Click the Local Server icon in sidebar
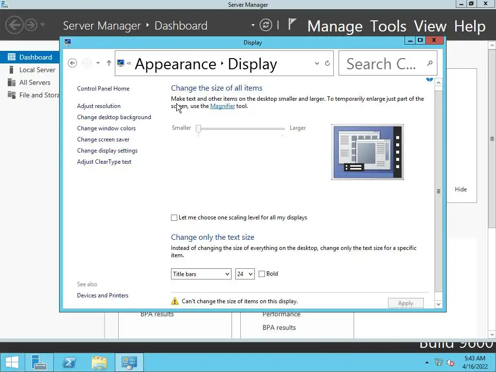Image resolution: width=496 pixels, height=372 pixels. click(x=12, y=70)
